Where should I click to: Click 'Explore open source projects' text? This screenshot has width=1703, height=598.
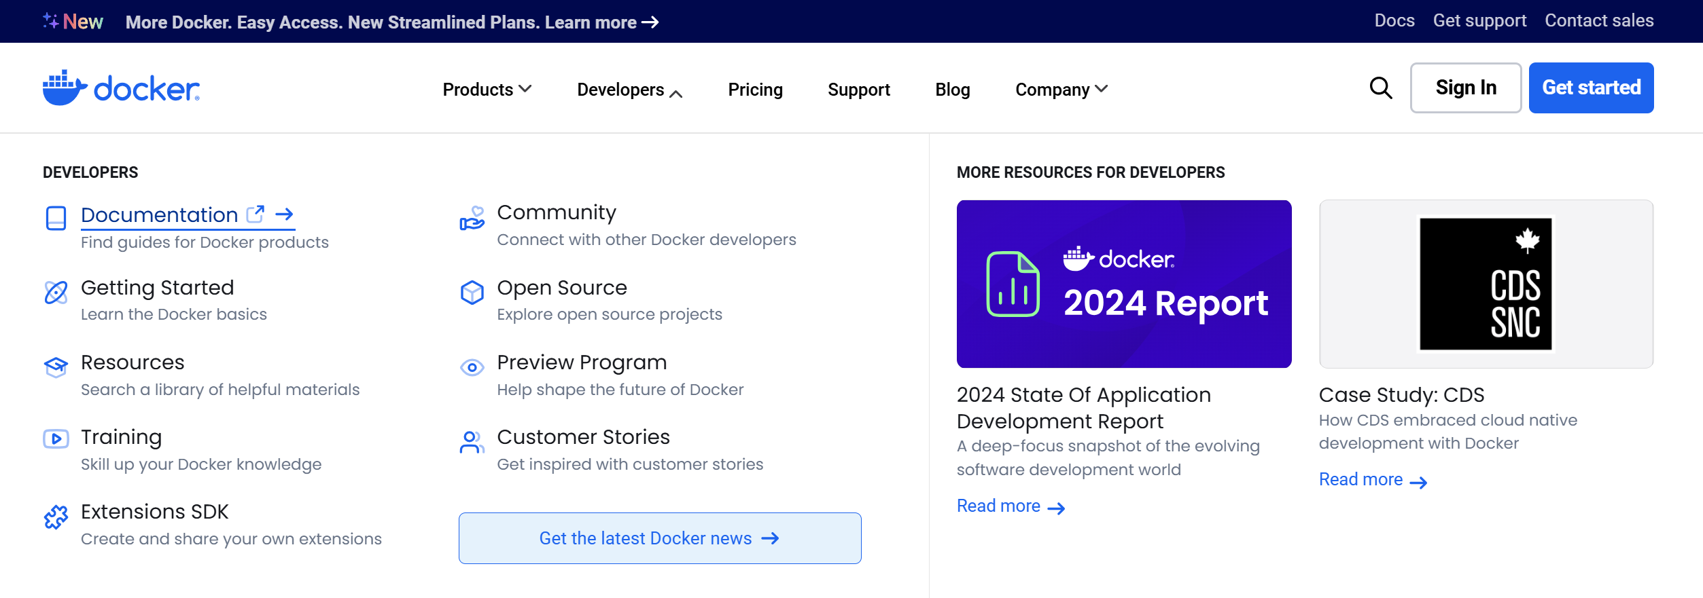coord(609,315)
